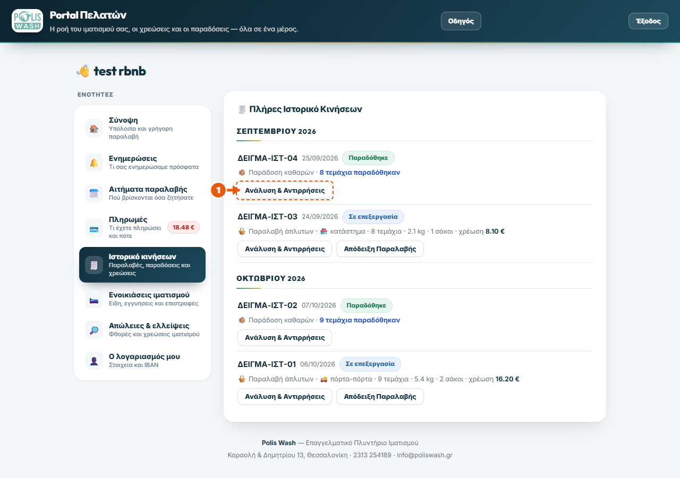Open Απόδειξη Παραλαβής for ΔΕΙΓΜΑ-ΙΣΤ-03
The image size is (680, 478).
[x=380, y=249]
